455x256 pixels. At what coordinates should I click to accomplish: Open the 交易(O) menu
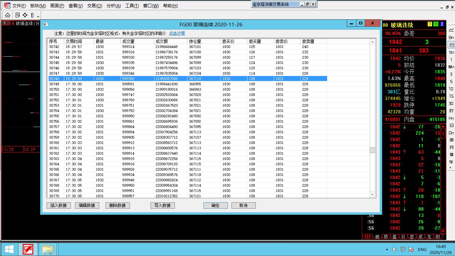95,6
